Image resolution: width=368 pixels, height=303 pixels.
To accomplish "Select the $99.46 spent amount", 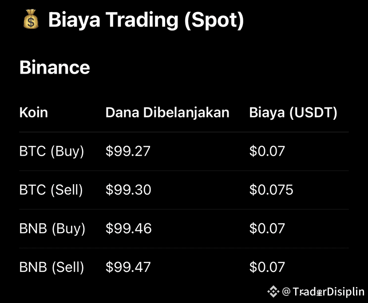I will click(129, 228).
